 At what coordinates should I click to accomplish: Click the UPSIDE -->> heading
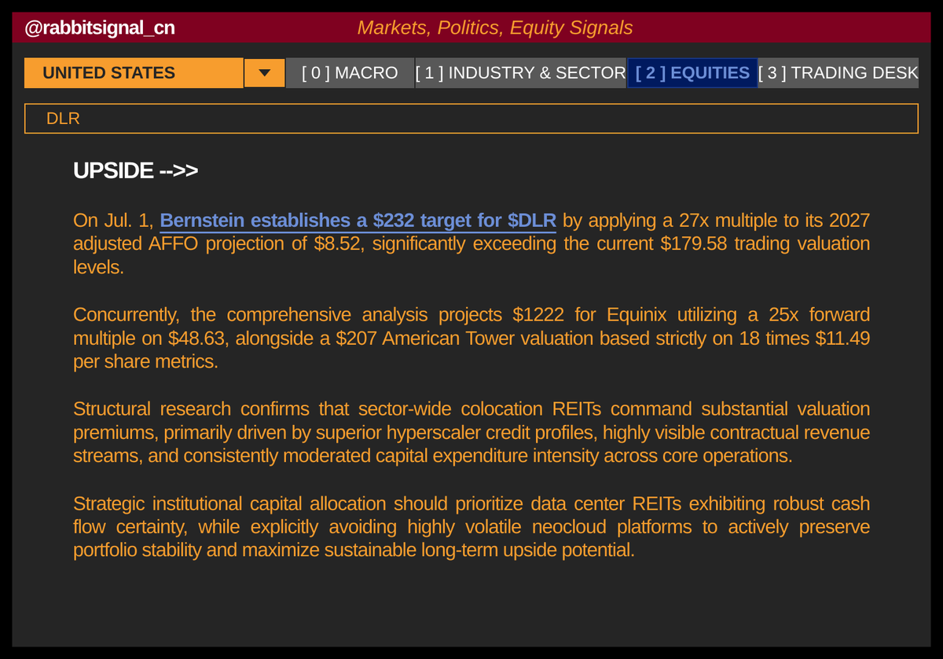(x=135, y=170)
